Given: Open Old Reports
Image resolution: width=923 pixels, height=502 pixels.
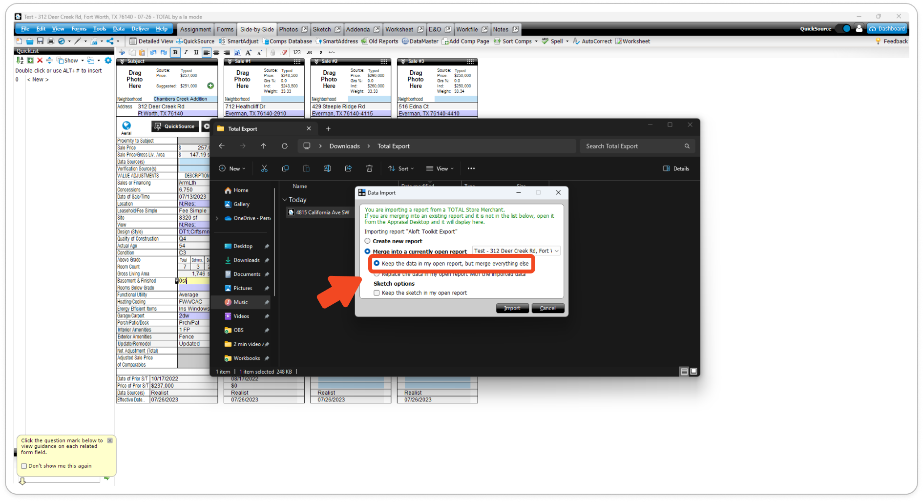Looking at the screenshot, I should coord(379,42).
